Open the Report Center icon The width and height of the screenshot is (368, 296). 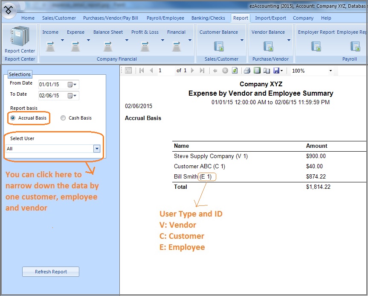(x=20, y=37)
